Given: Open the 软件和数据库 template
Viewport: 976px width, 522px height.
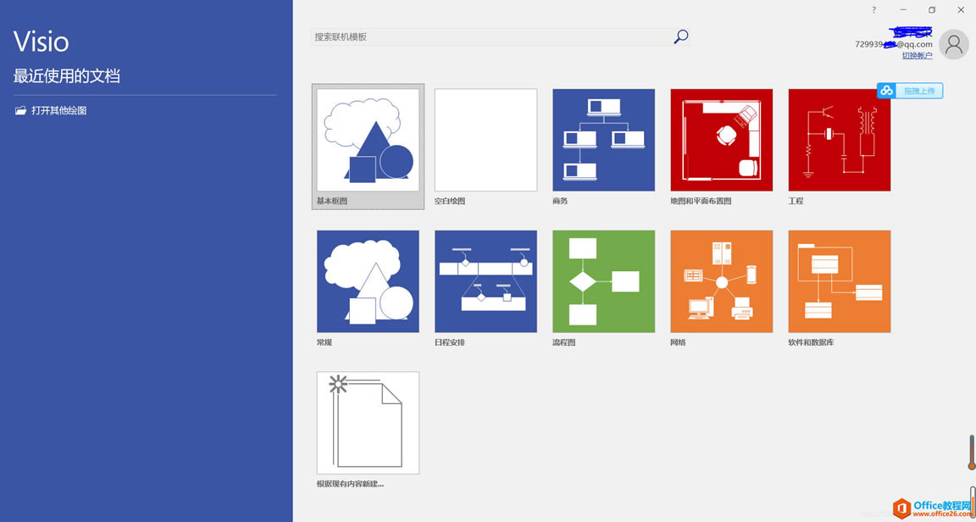Looking at the screenshot, I should 838,281.
